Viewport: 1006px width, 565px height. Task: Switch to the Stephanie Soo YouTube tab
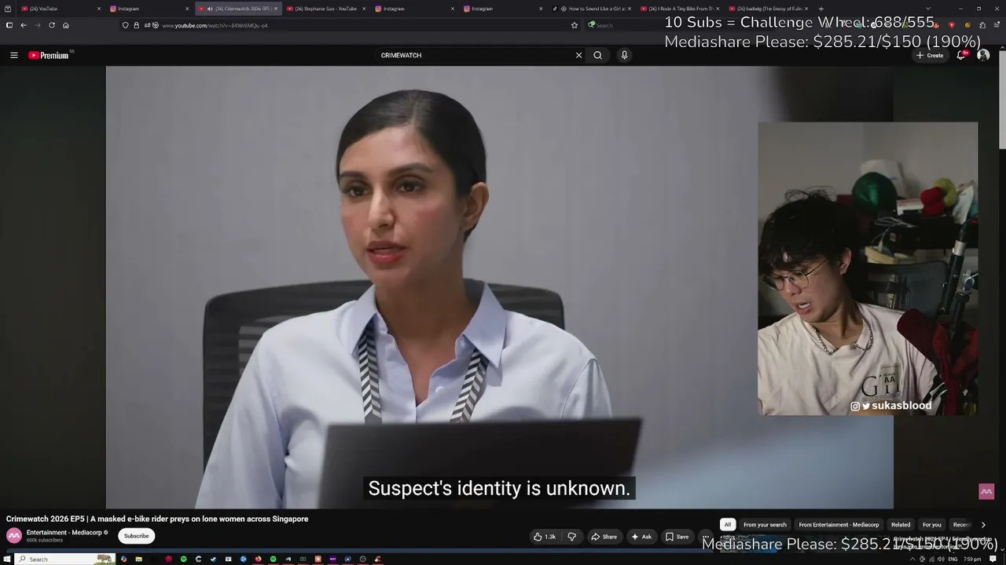click(327, 9)
